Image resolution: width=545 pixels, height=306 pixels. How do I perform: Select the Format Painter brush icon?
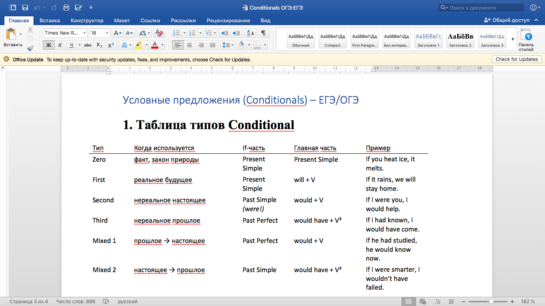click(x=30, y=48)
